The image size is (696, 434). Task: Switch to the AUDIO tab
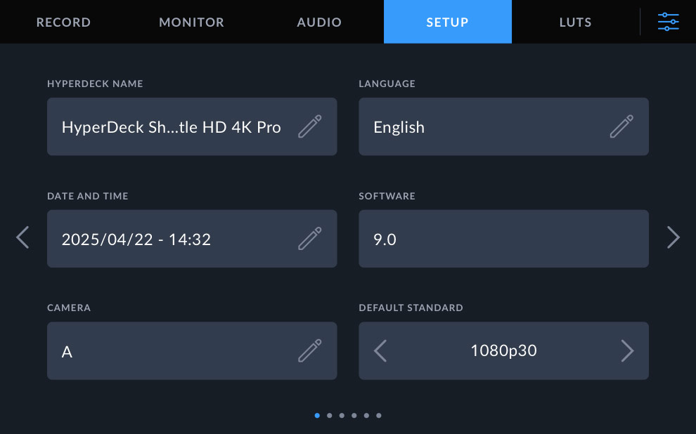(318, 22)
